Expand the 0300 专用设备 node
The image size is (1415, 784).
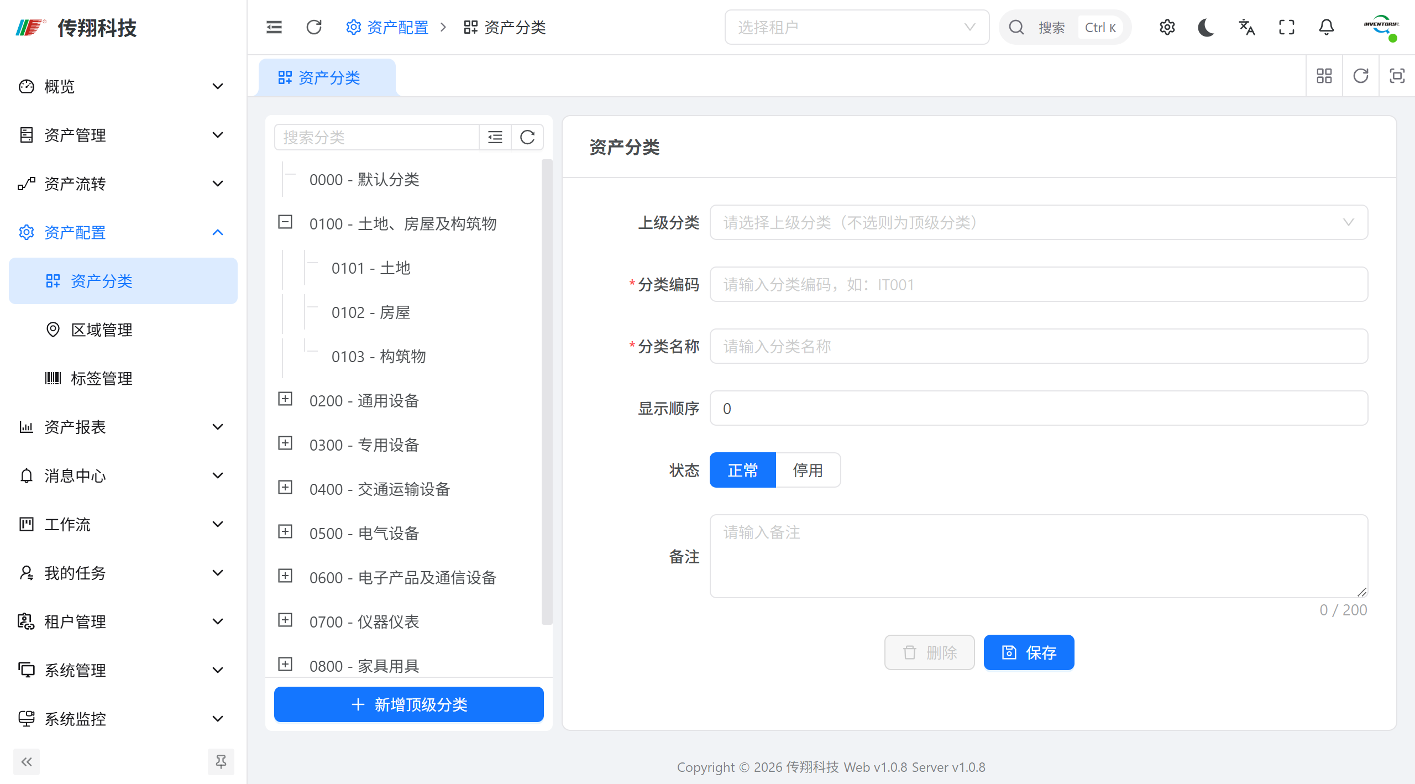coord(285,443)
